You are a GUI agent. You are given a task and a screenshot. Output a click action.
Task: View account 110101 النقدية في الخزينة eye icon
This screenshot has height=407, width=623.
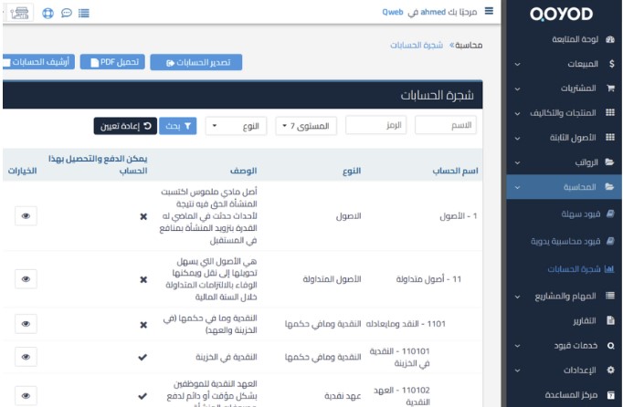click(26, 357)
